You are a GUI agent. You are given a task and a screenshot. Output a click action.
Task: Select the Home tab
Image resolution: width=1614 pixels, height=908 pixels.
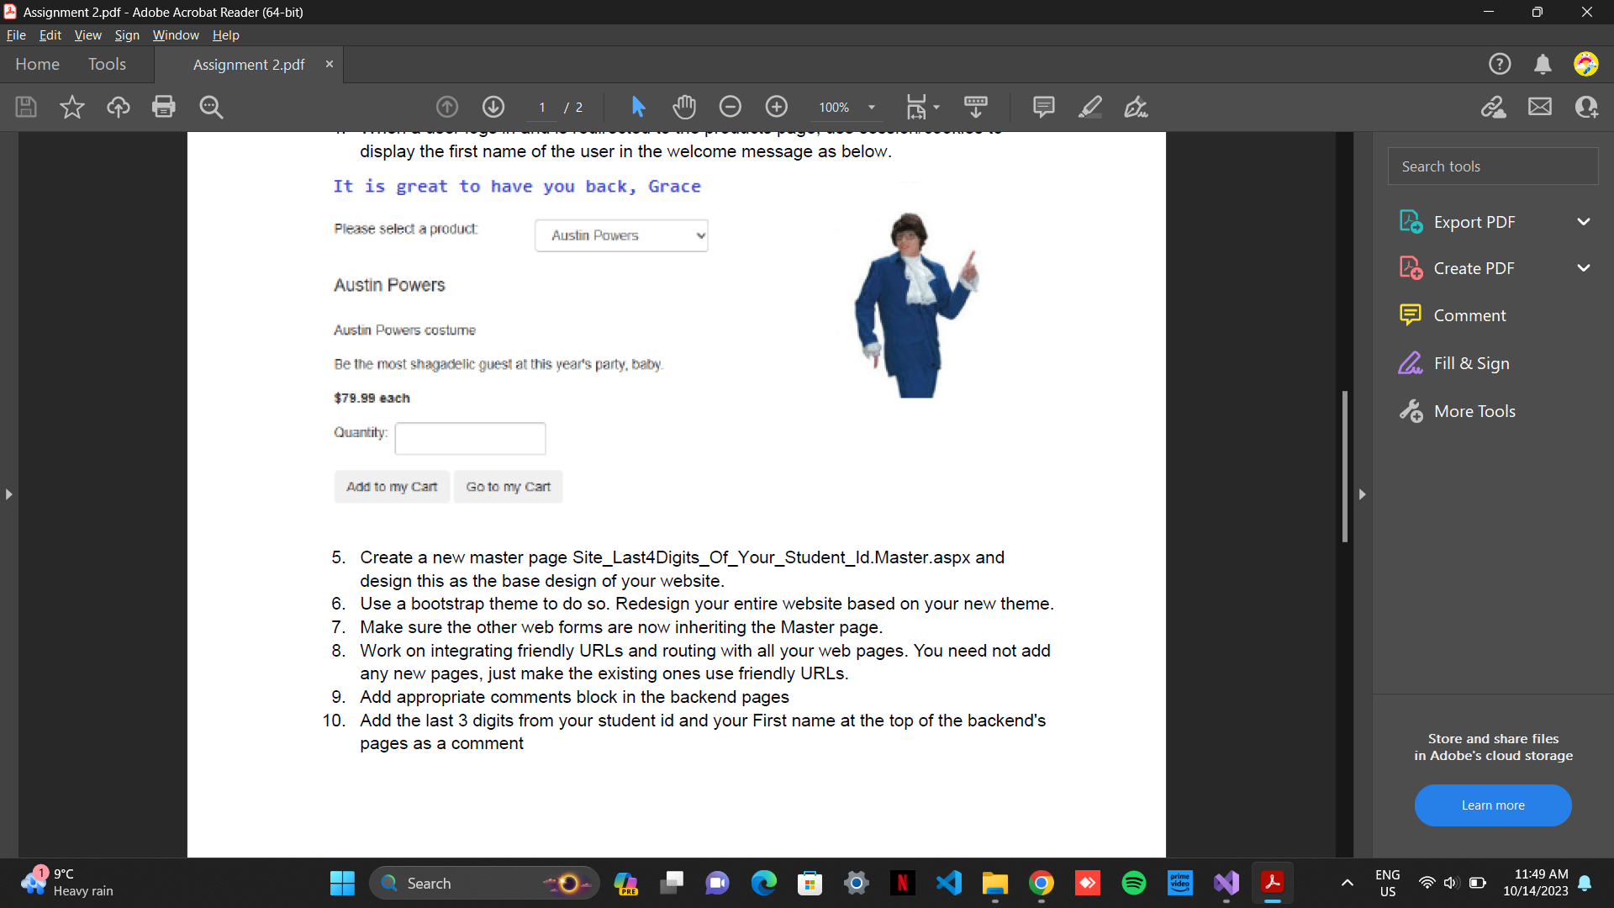click(38, 64)
